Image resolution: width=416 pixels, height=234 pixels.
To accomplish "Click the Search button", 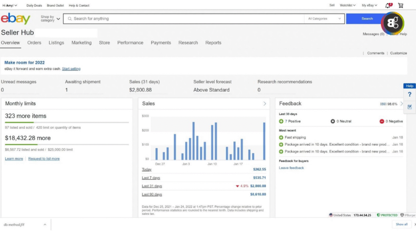I will click(366, 18).
